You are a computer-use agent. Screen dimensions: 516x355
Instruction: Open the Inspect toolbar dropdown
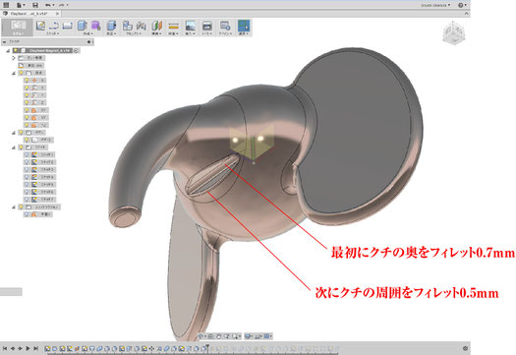(173, 33)
